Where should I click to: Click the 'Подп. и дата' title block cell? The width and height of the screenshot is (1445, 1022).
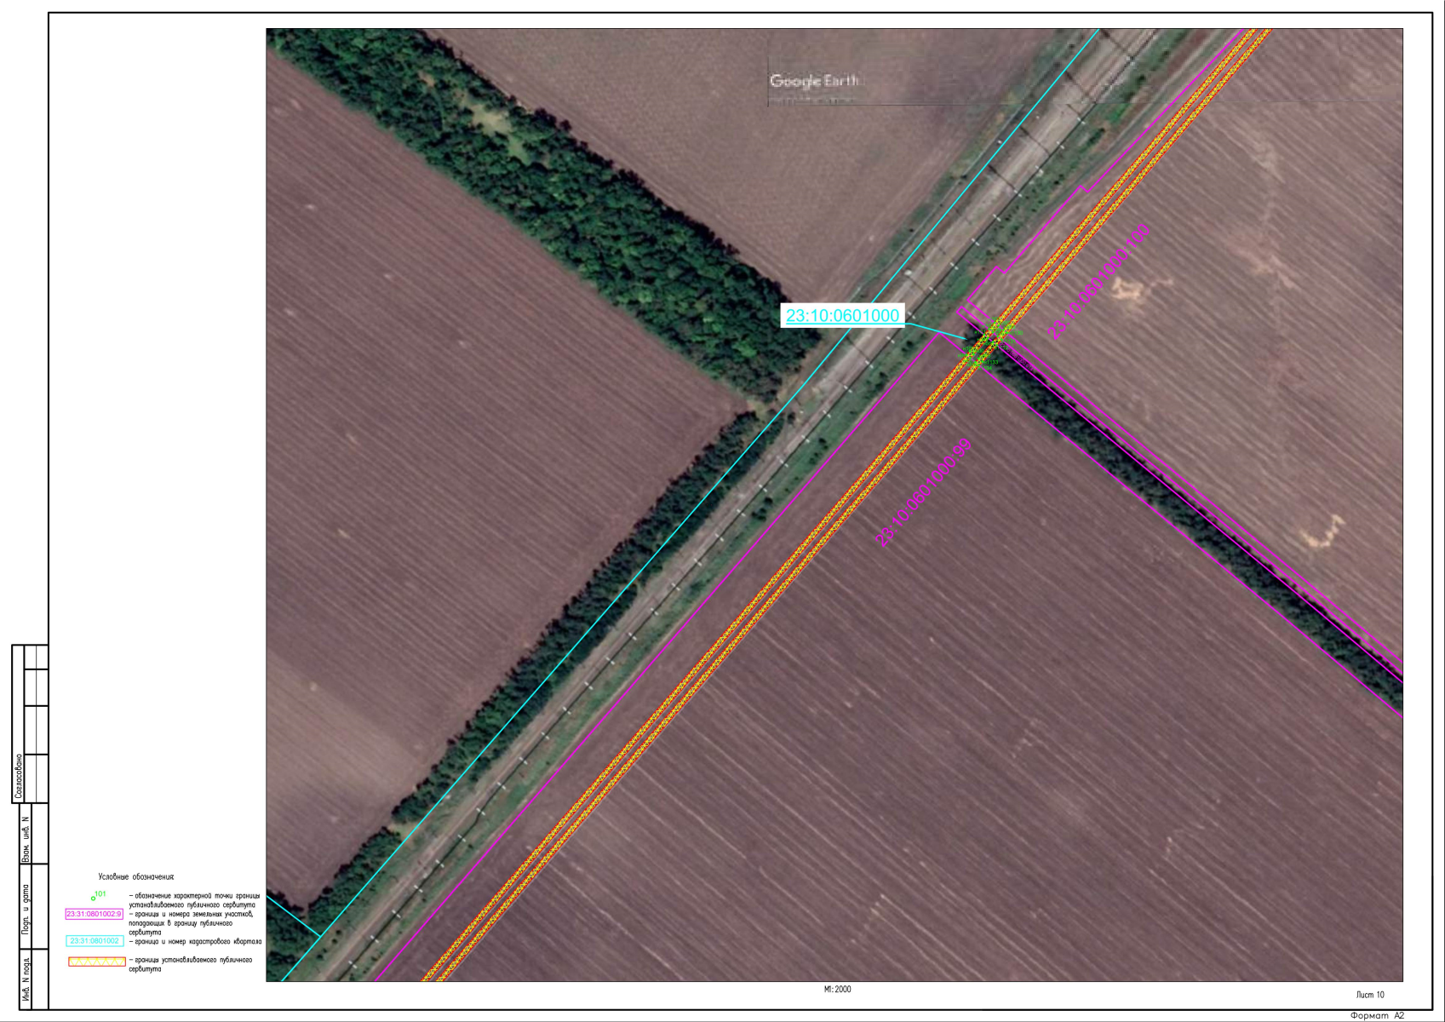click(26, 910)
